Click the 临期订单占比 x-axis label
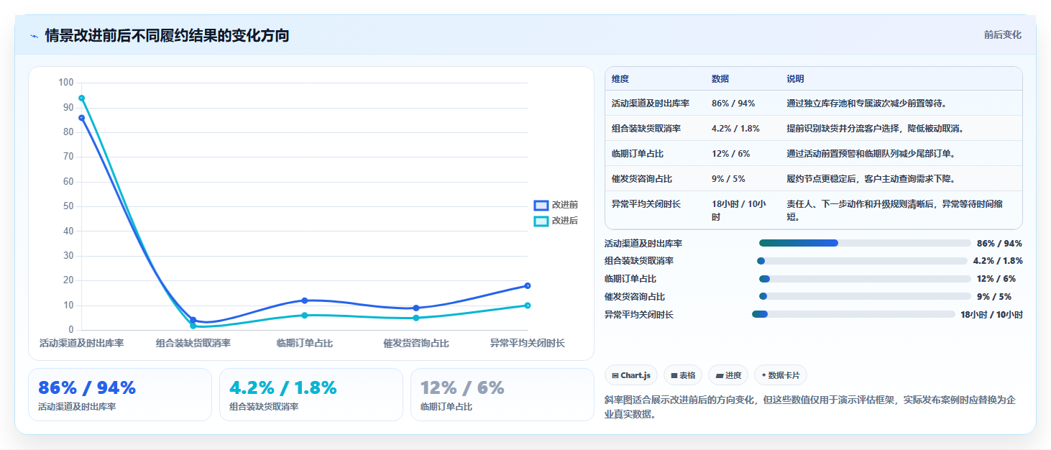 click(x=305, y=344)
